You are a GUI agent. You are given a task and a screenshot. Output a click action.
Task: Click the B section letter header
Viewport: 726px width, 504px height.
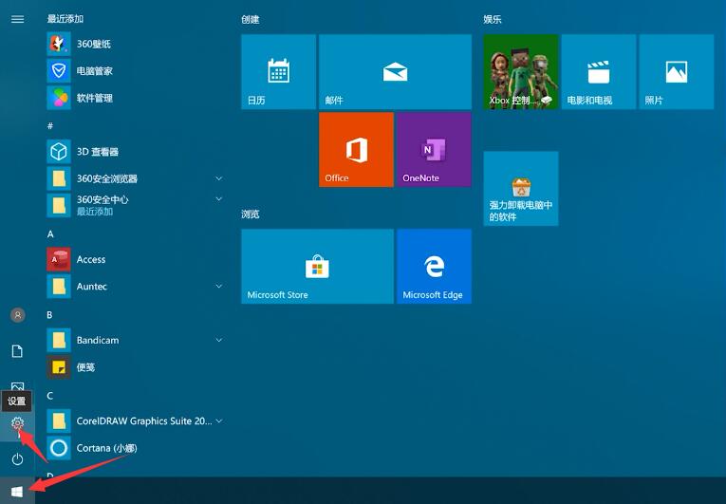[x=49, y=315]
